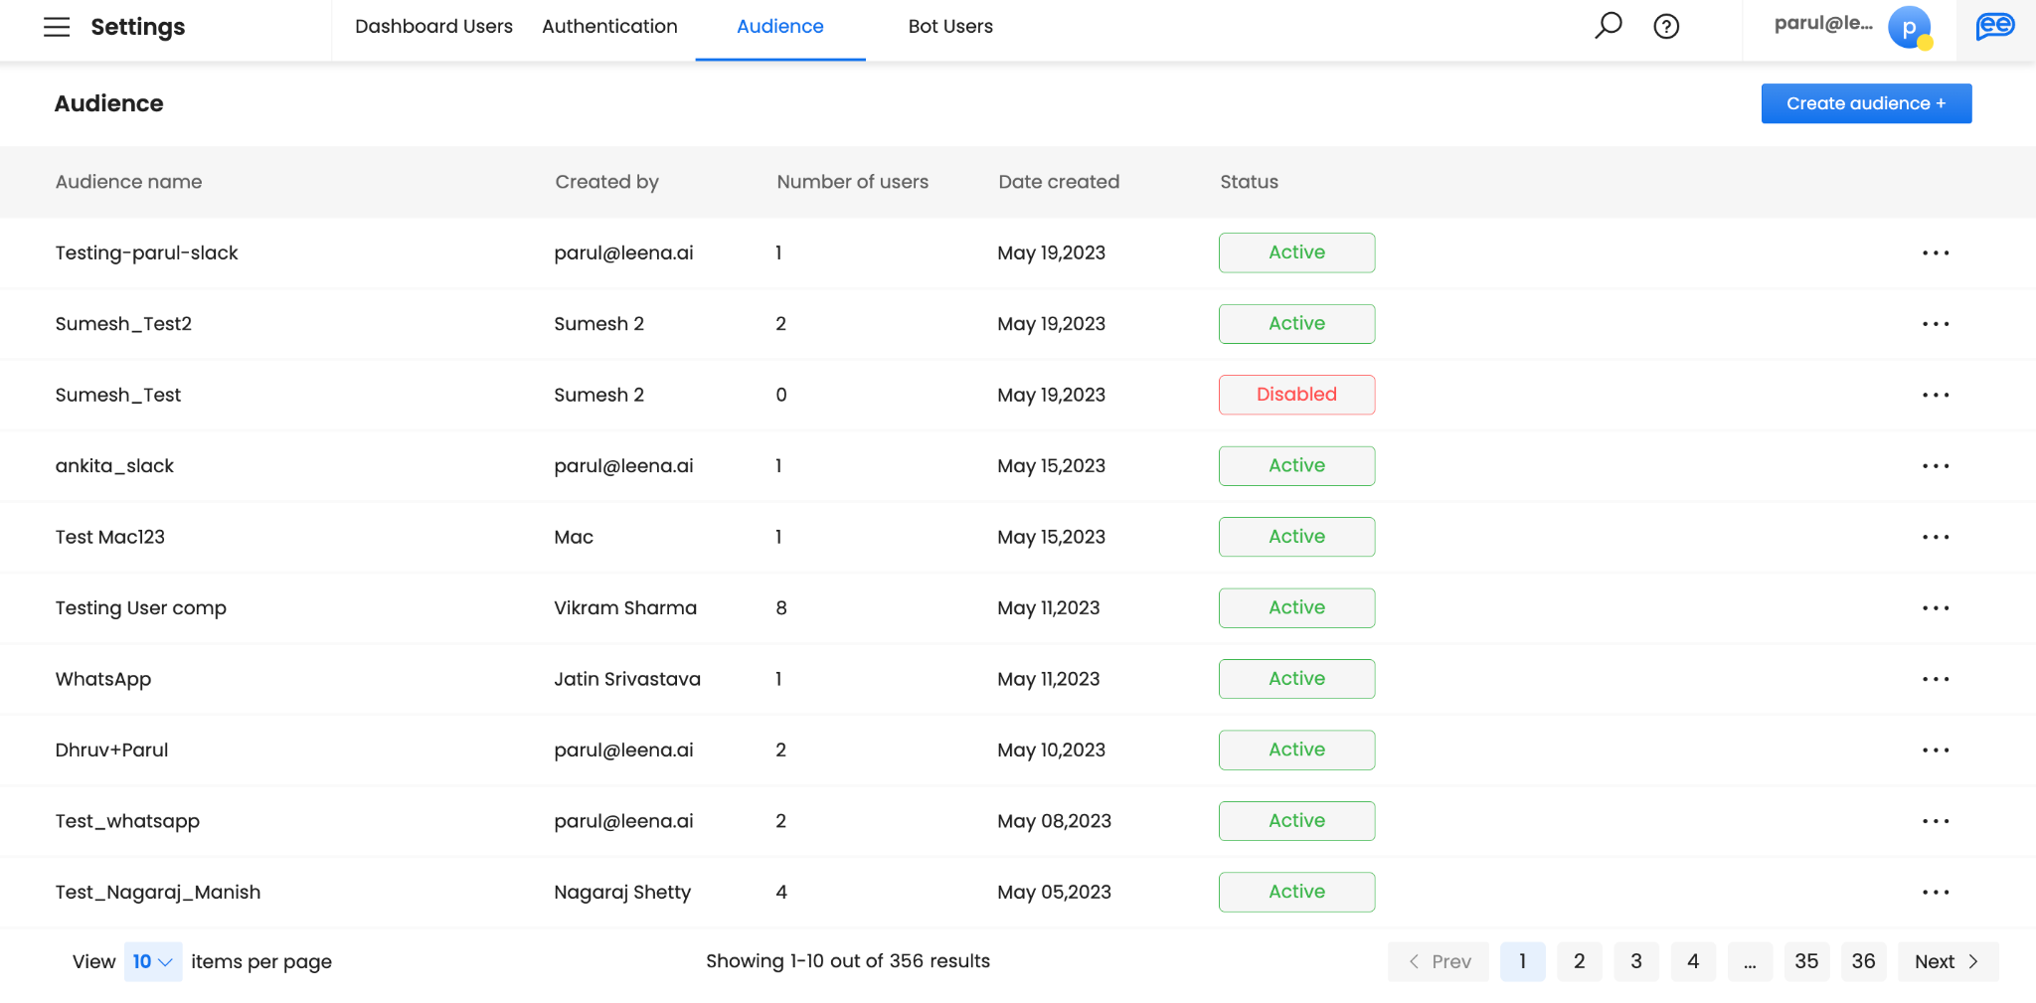The height and width of the screenshot is (1003, 2036).
Task: Click Create audience + button
Action: click(x=1866, y=103)
